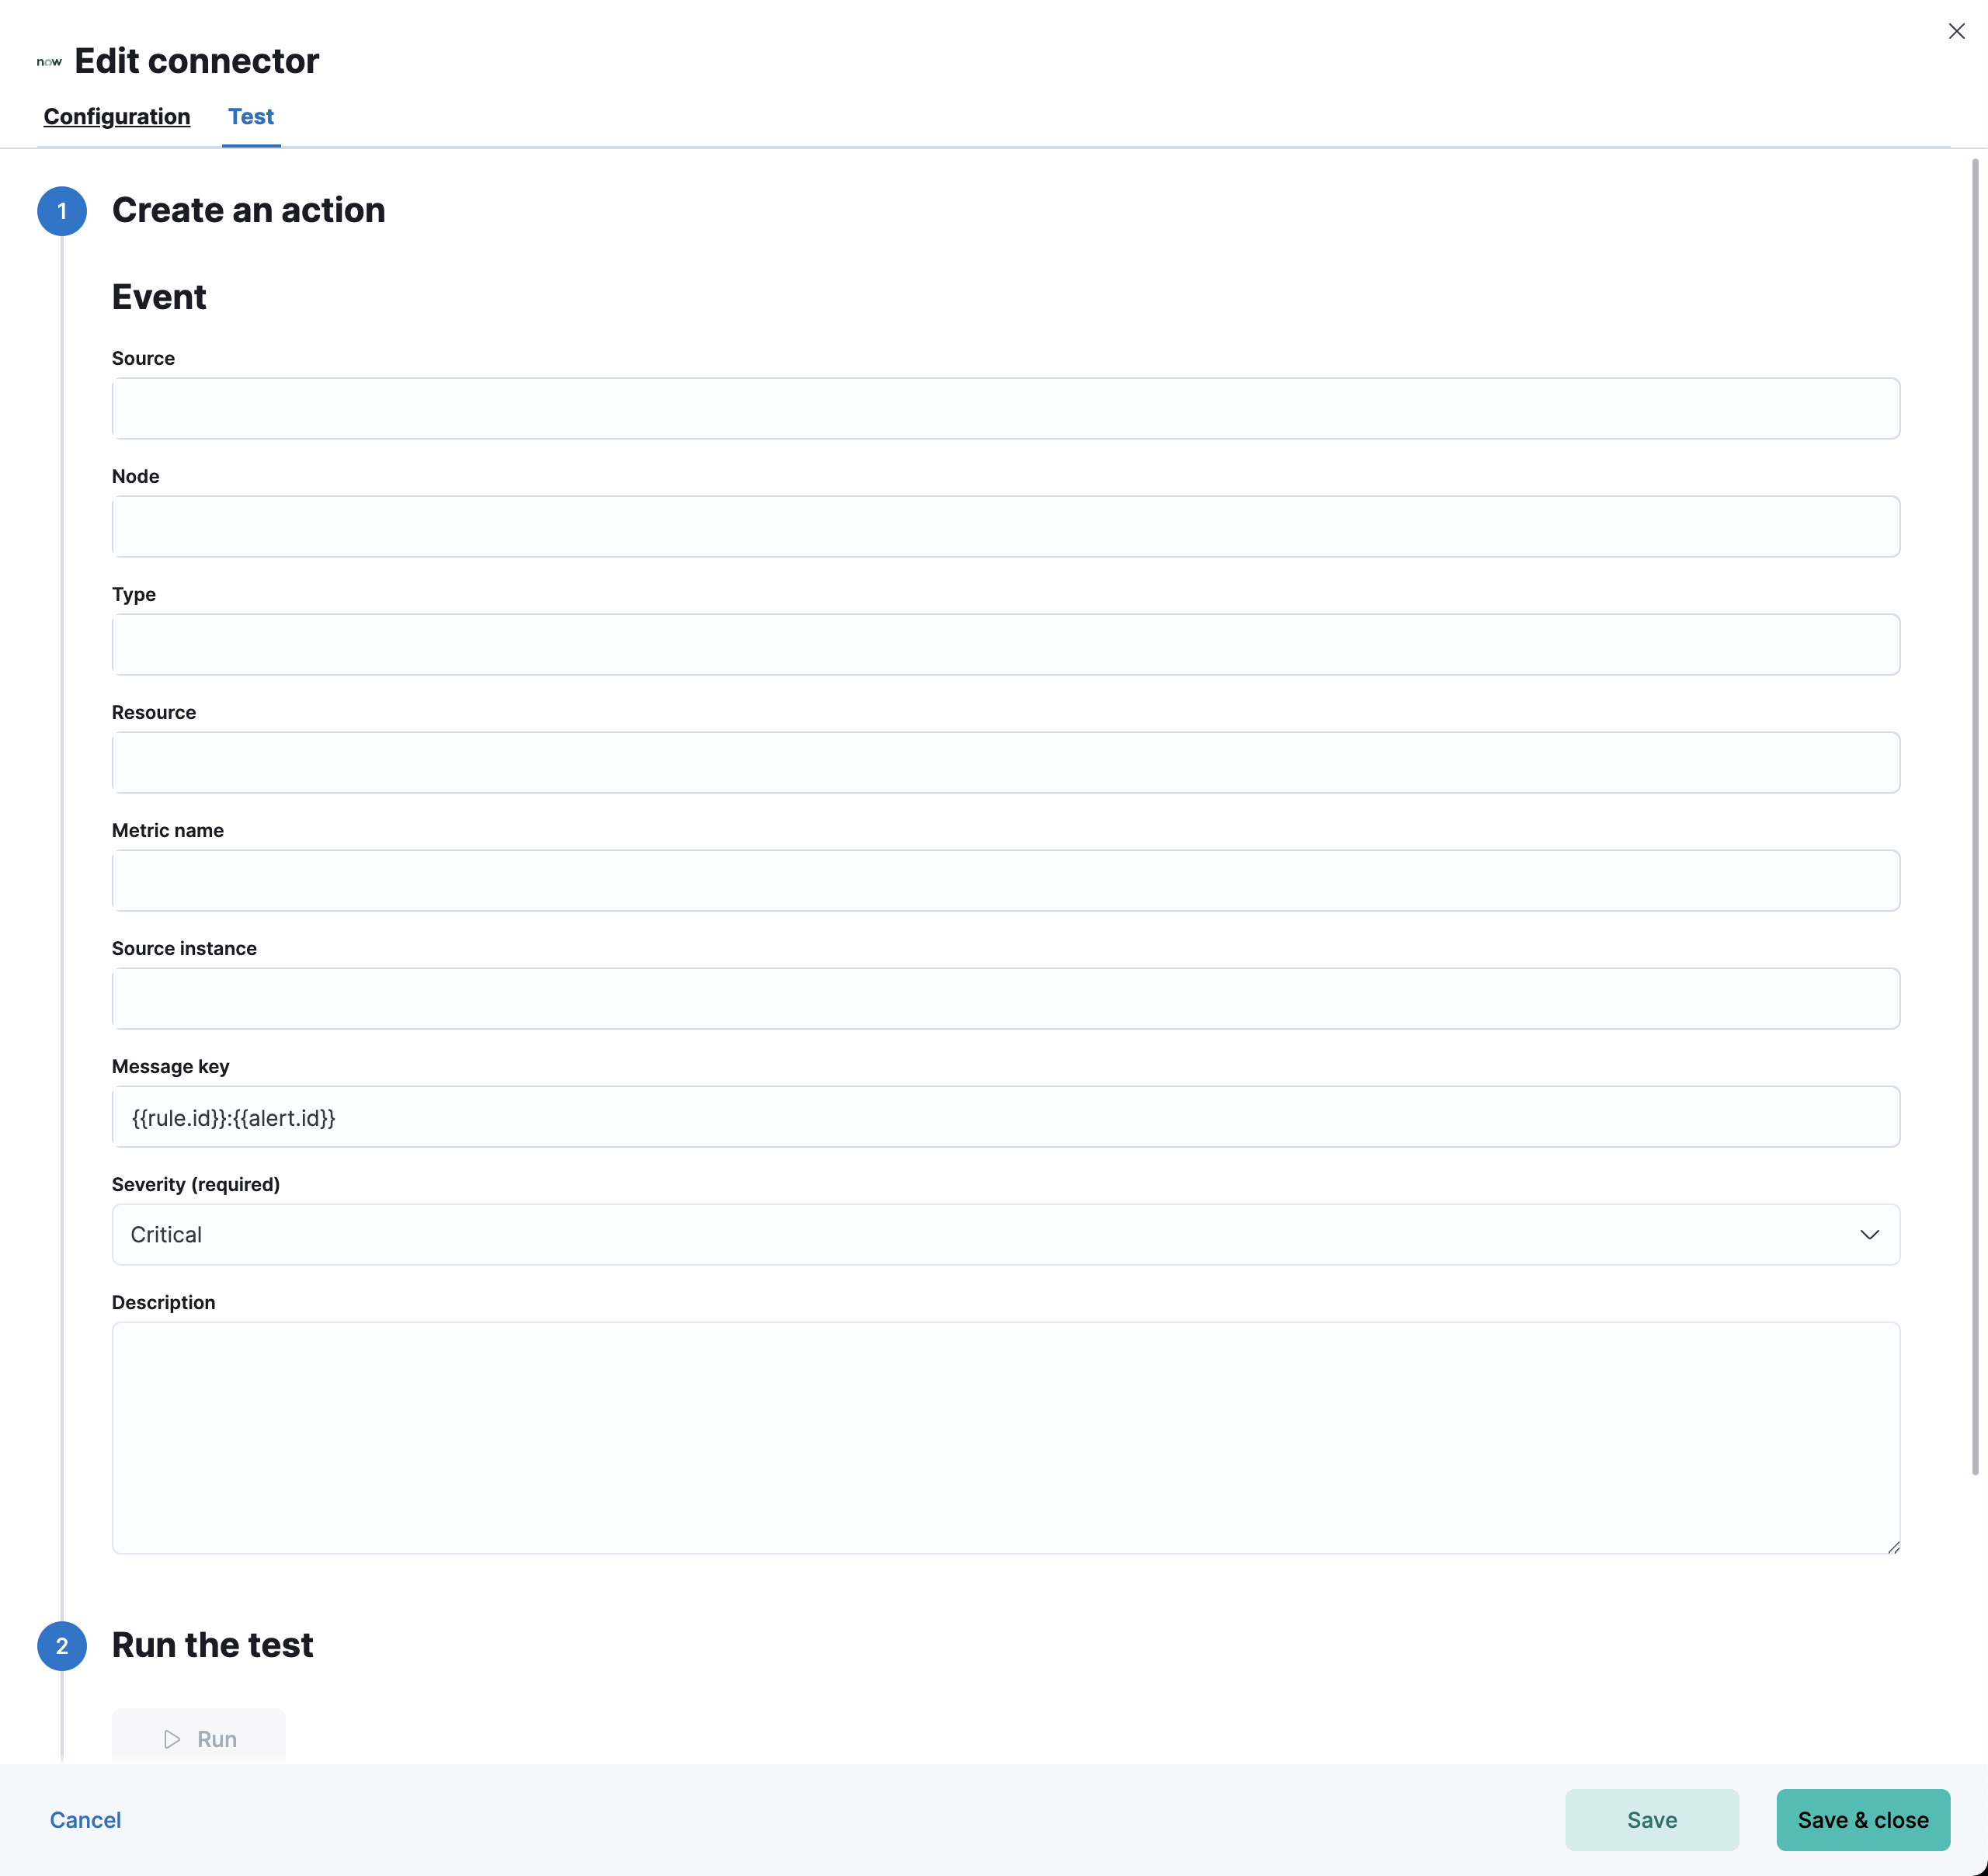1988x1876 pixels.
Task: Click the Save button
Action: coord(1651,1819)
